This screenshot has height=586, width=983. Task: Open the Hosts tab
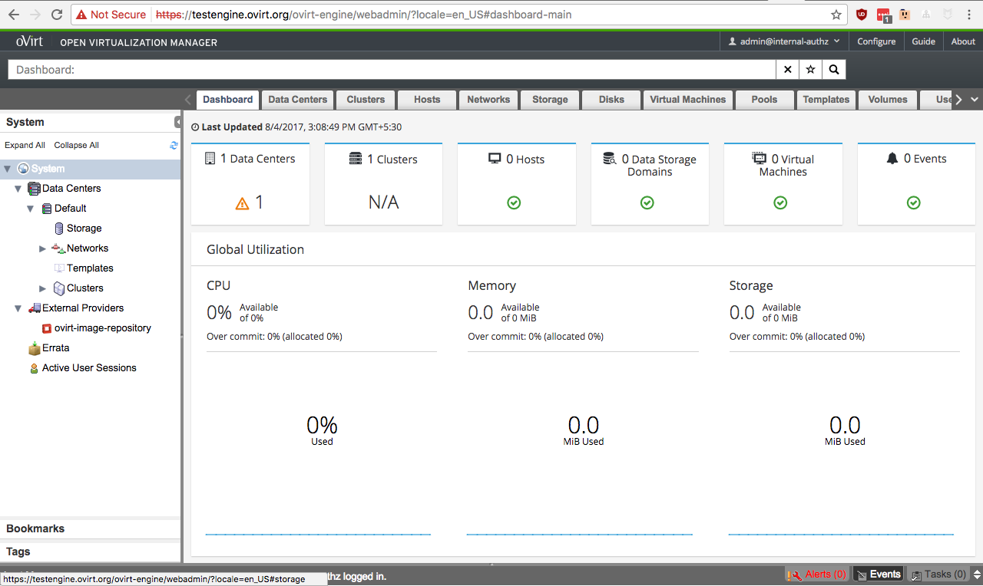click(427, 100)
